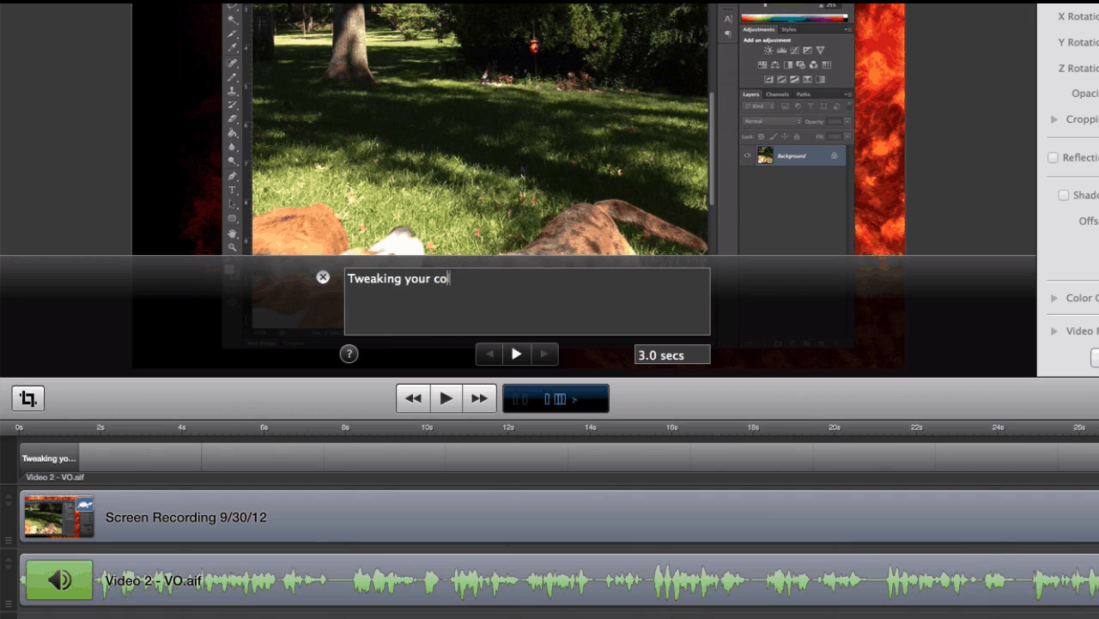Switch to the Paths tab
This screenshot has width=1099, height=619.
tap(803, 94)
